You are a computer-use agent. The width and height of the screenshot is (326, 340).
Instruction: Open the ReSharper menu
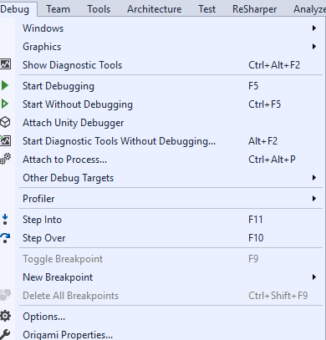click(254, 9)
